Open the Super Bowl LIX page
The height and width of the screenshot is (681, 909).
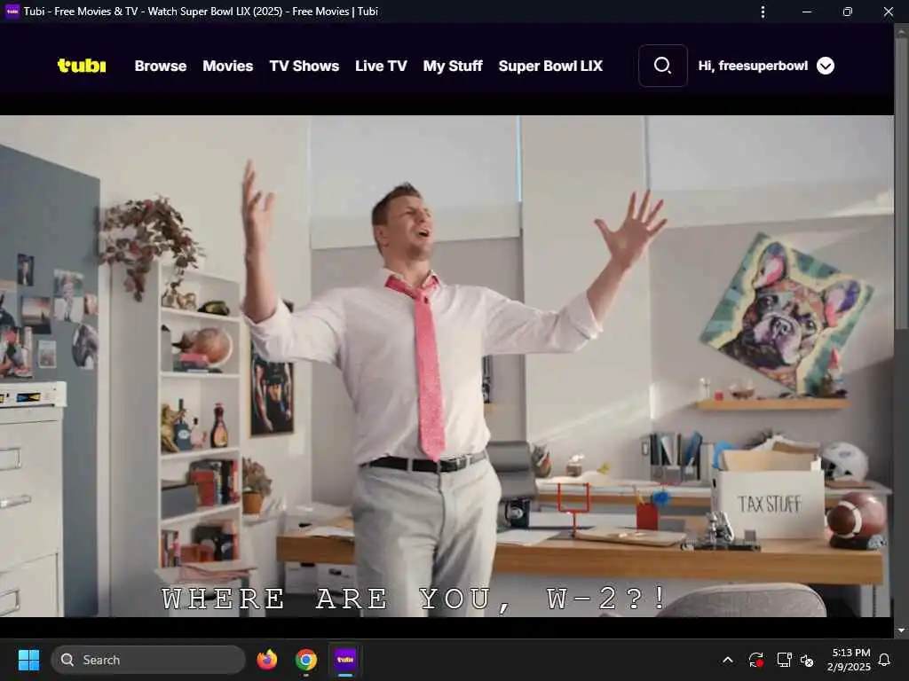pyautogui.click(x=550, y=66)
